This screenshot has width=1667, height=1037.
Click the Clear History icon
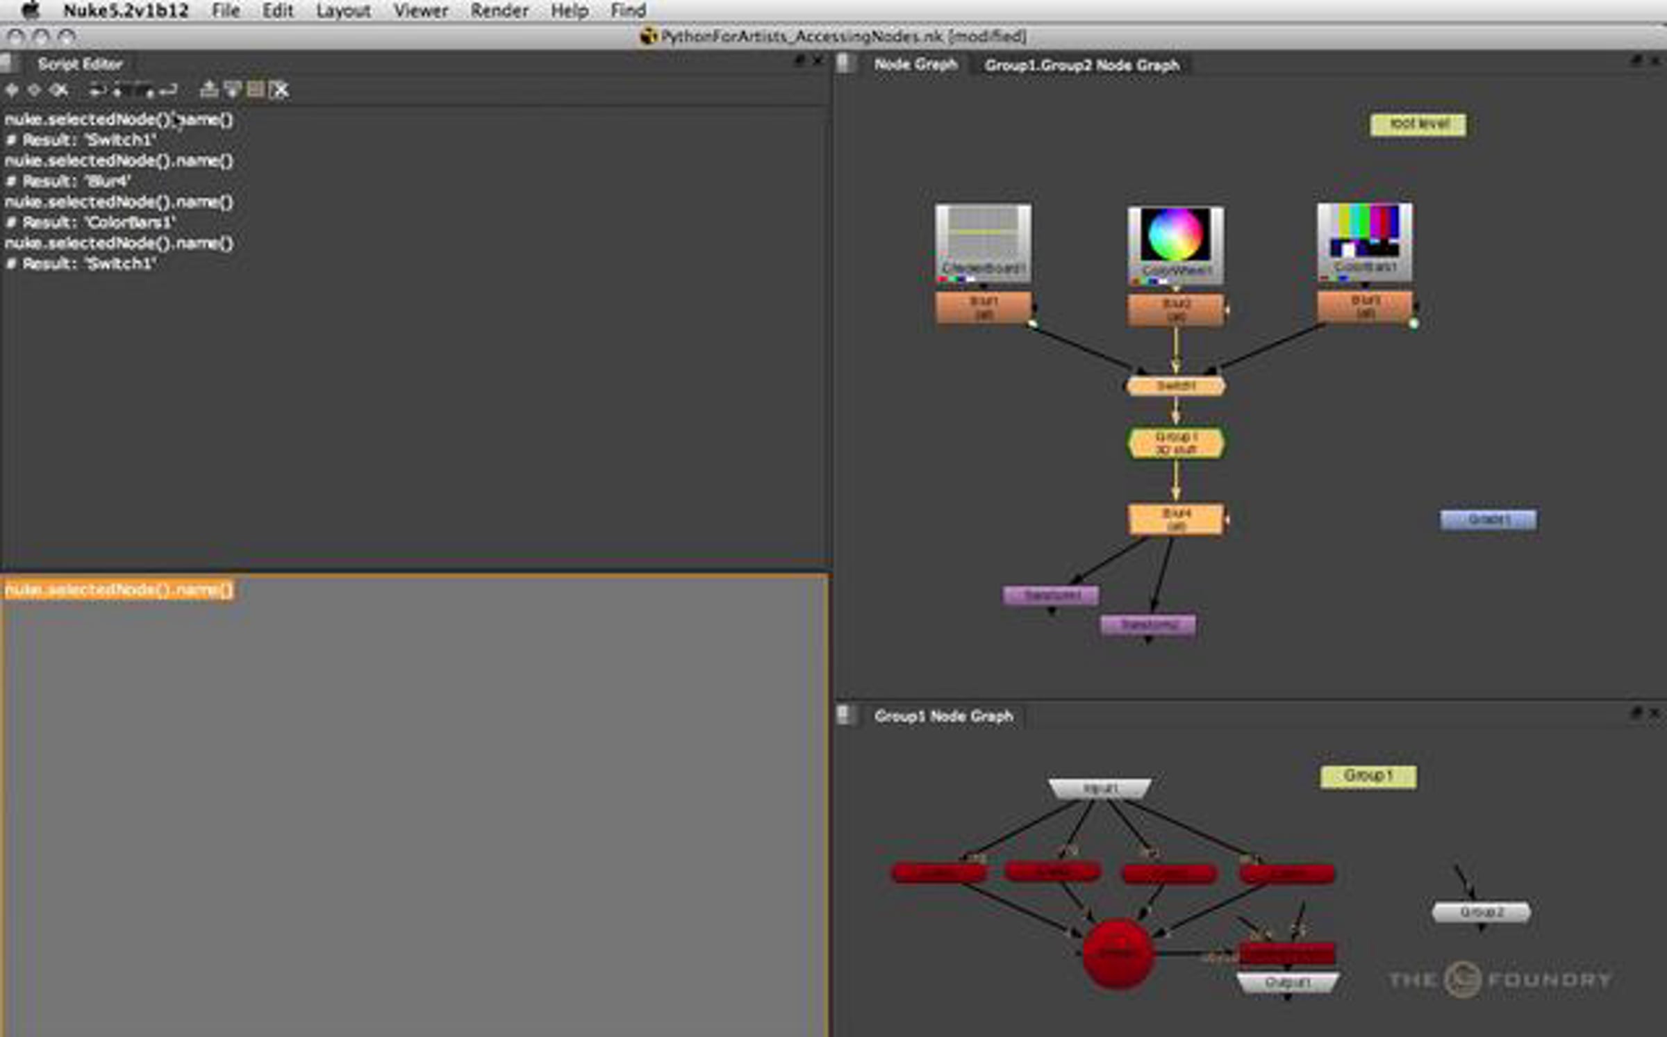(x=59, y=90)
